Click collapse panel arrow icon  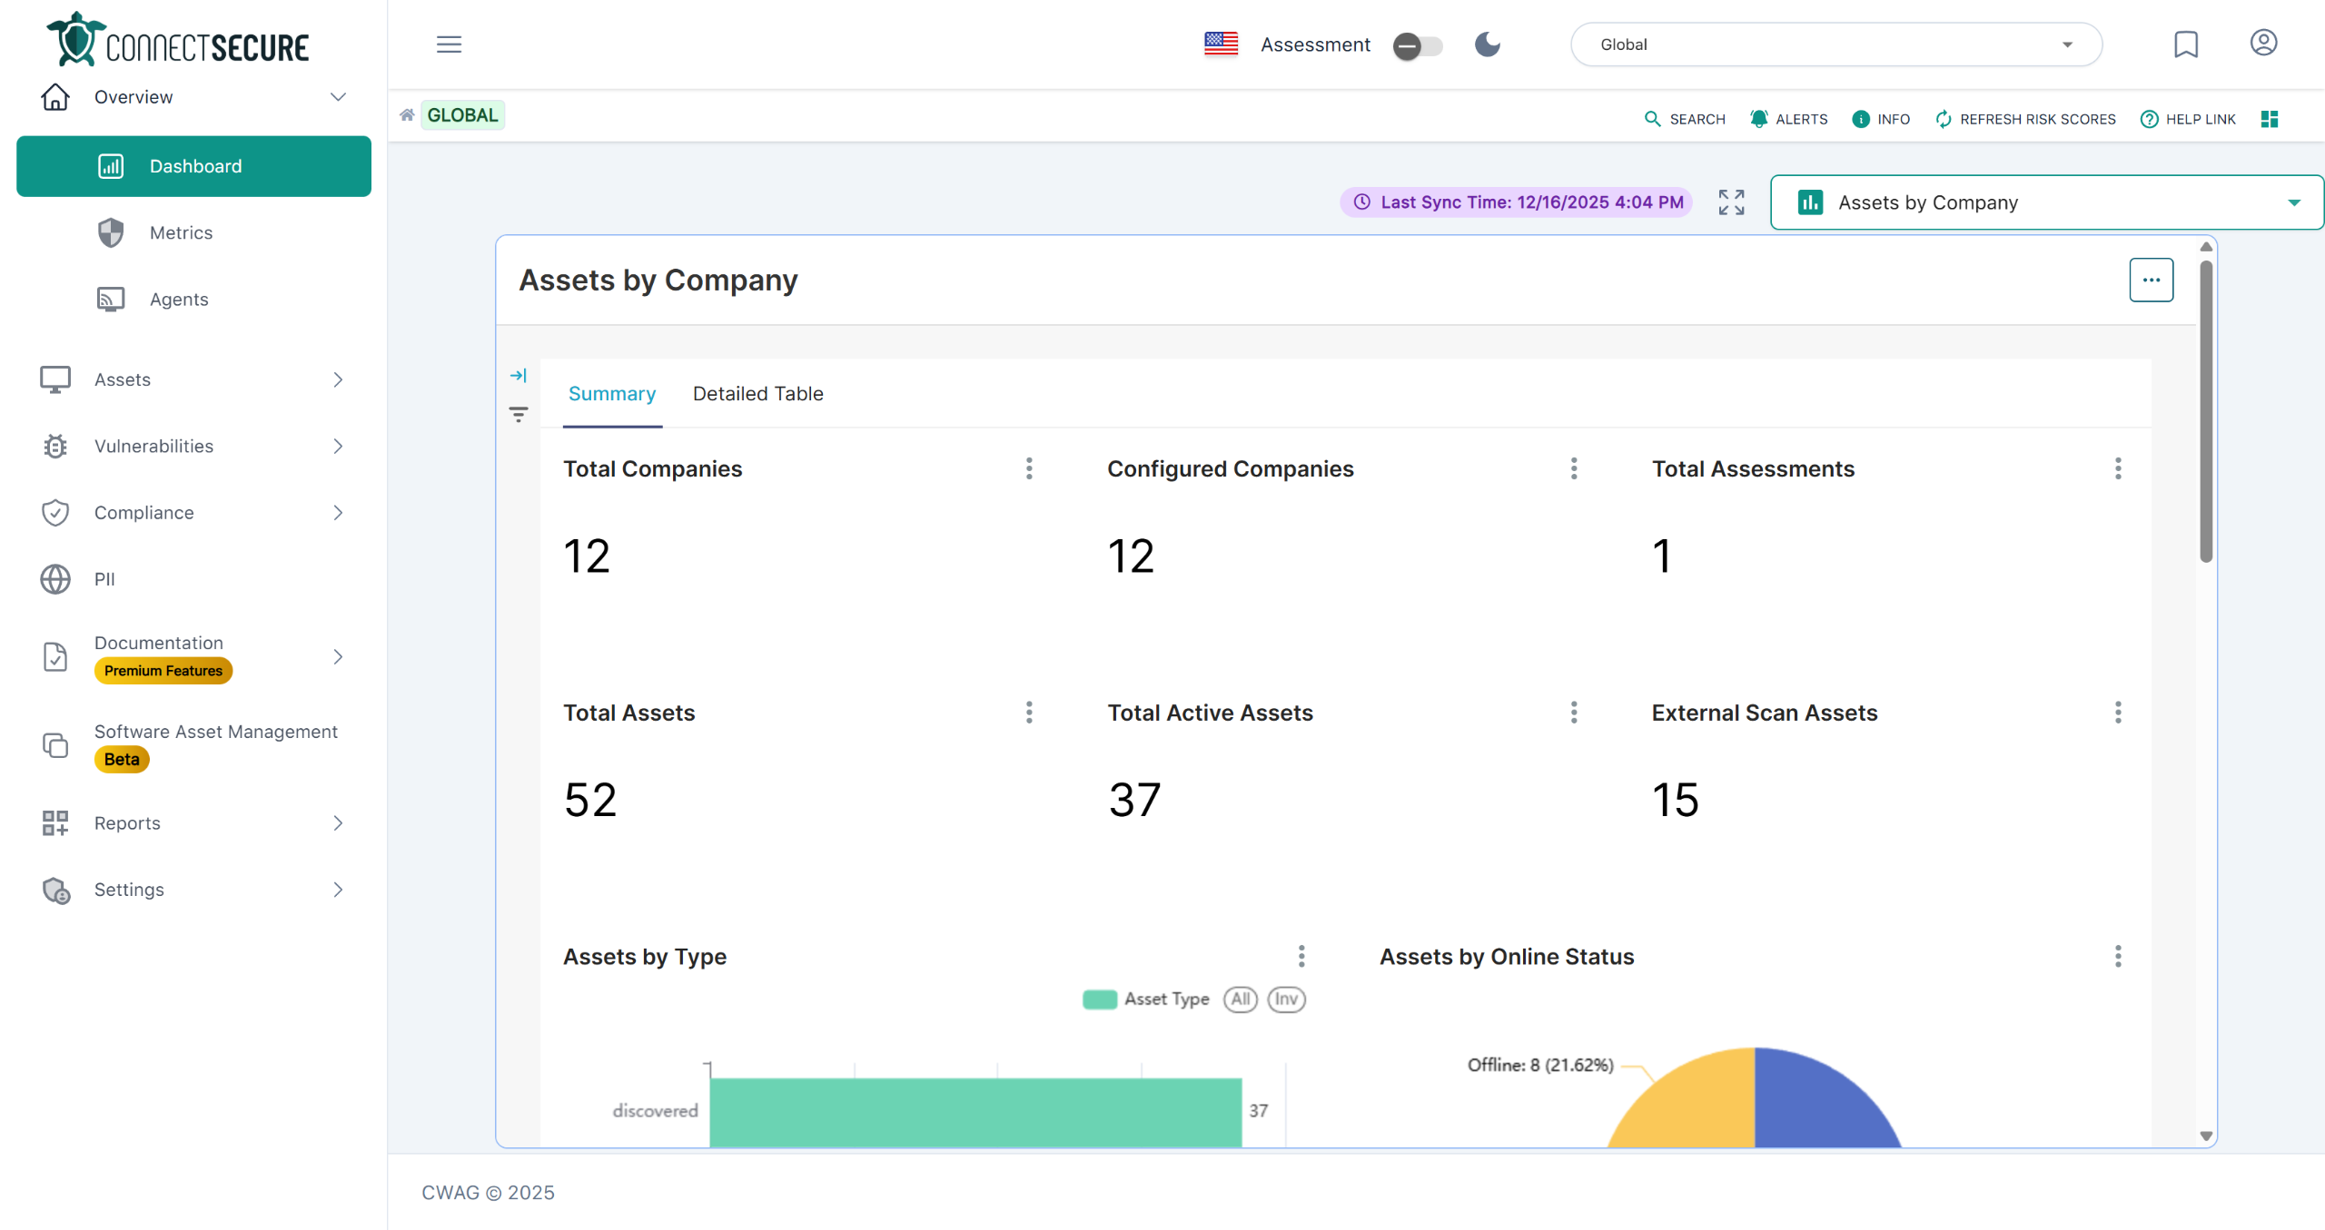519,375
